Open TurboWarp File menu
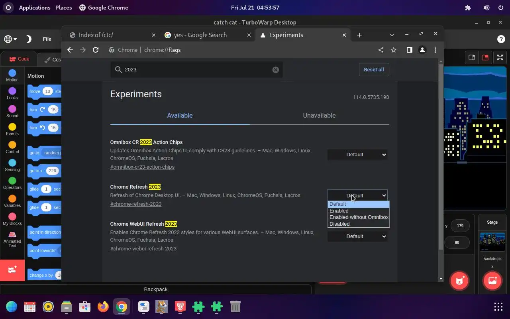510x319 pixels. 47,39
